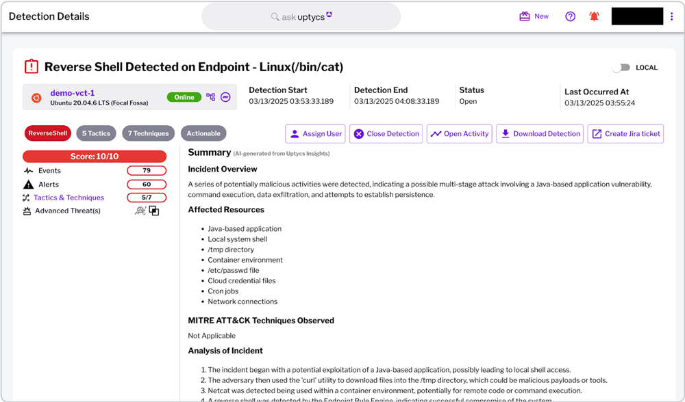Click the red detection alert clipboard icon

[32, 67]
